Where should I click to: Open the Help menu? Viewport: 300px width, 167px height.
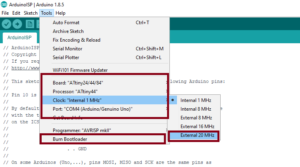click(60, 13)
